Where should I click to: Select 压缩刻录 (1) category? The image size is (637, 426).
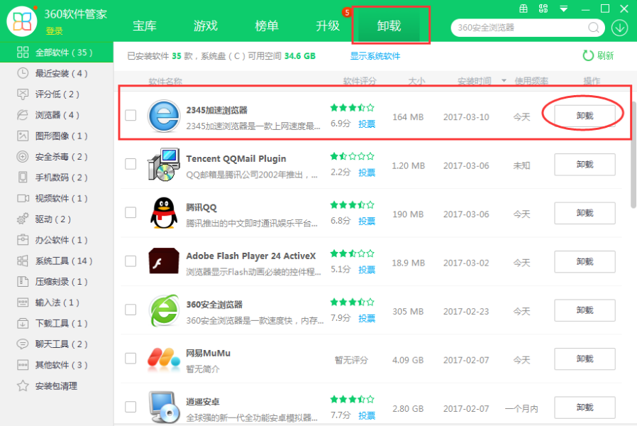point(57,281)
